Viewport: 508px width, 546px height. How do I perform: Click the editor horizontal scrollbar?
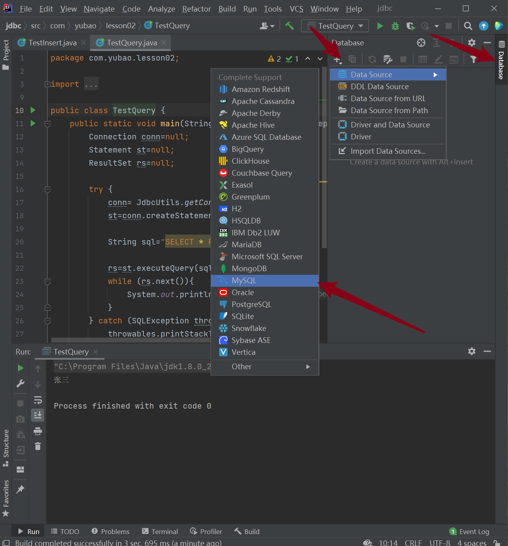[131, 340]
